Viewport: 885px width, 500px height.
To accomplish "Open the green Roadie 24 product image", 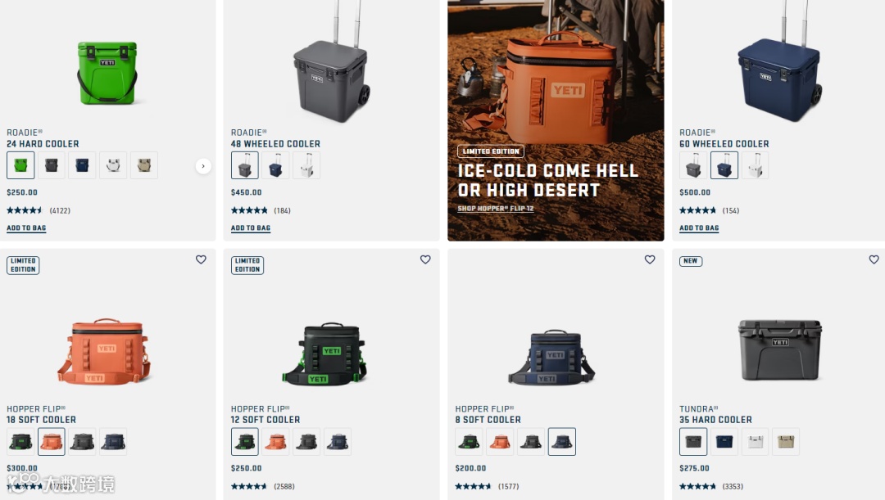I will (107, 73).
